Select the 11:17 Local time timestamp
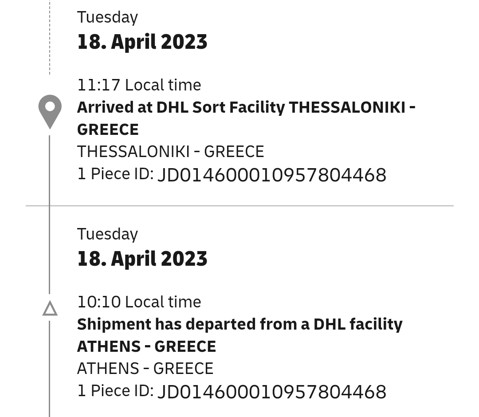This screenshot has height=417, width=479. click(139, 85)
